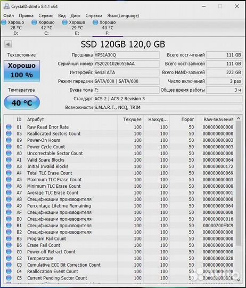Click status circle of Power Cycle Count

[9, 147]
